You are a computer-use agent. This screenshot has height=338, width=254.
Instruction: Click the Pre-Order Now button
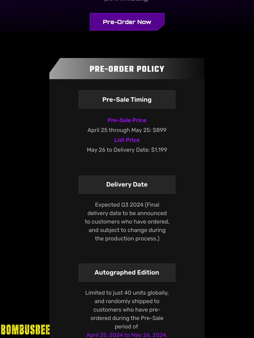(127, 22)
